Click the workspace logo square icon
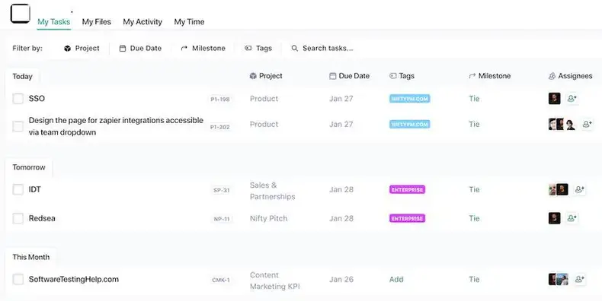The height and width of the screenshot is (301, 602). 21,14
